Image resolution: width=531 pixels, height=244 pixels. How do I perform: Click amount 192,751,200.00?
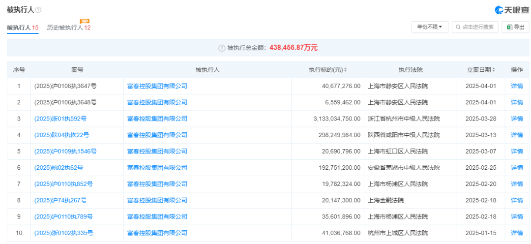click(x=339, y=167)
